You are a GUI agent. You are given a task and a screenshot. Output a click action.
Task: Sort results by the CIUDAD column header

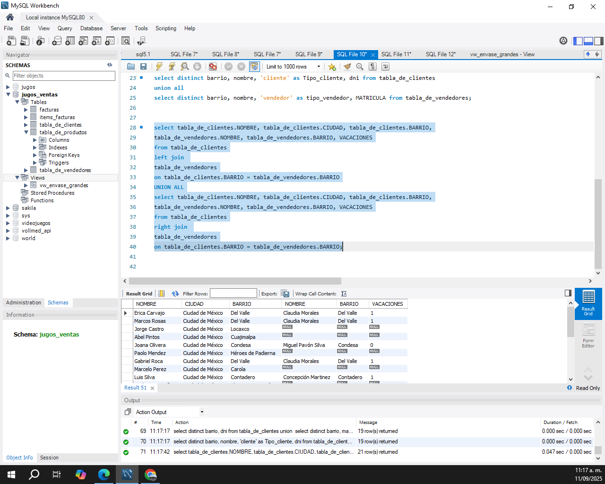click(205, 304)
